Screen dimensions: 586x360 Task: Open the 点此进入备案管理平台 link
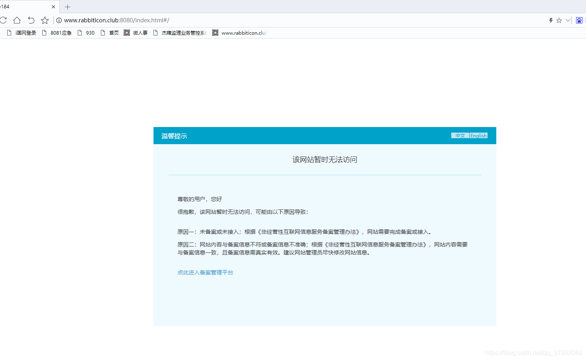205,272
